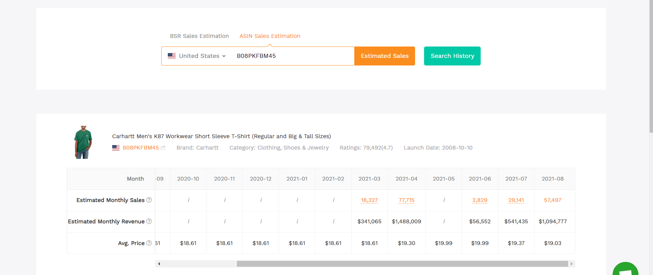Viewport: 653px width, 275px height.
Task: Click the US flag next to product ASIN
Action: tap(116, 148)
